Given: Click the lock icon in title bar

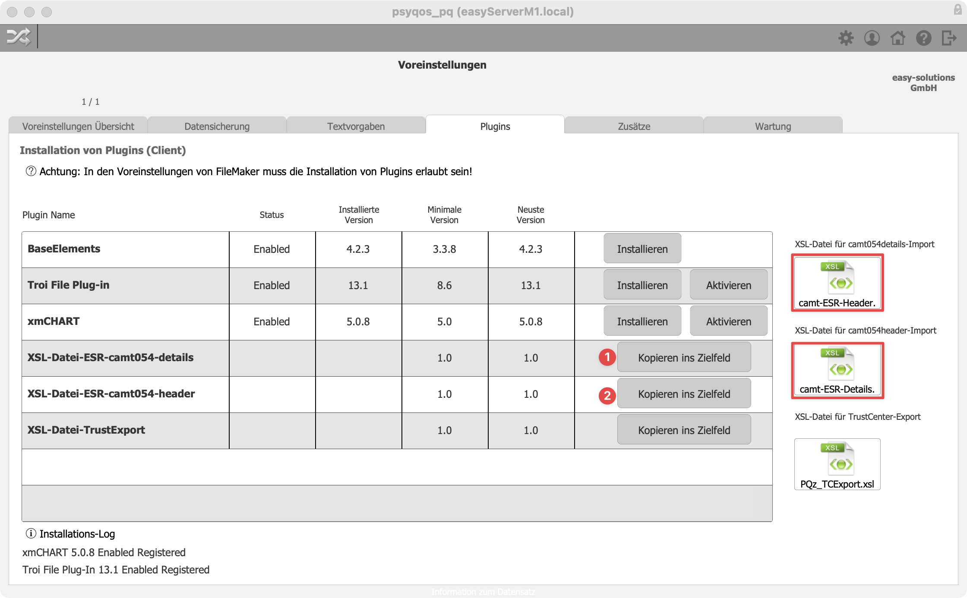Looking at the screenshot, I should 957,10.
